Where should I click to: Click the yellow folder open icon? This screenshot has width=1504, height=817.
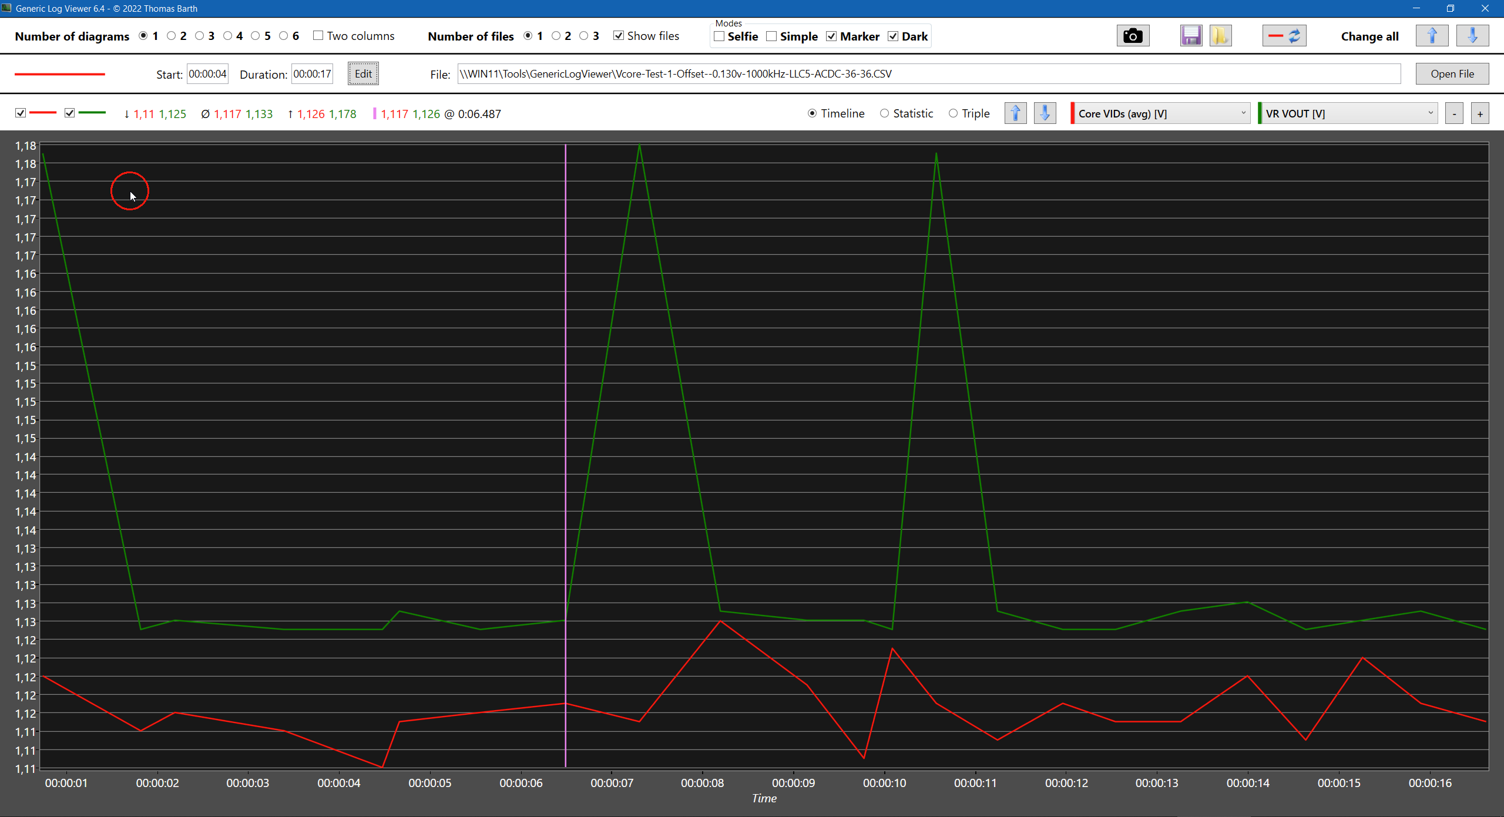(x=1220, y=36)
